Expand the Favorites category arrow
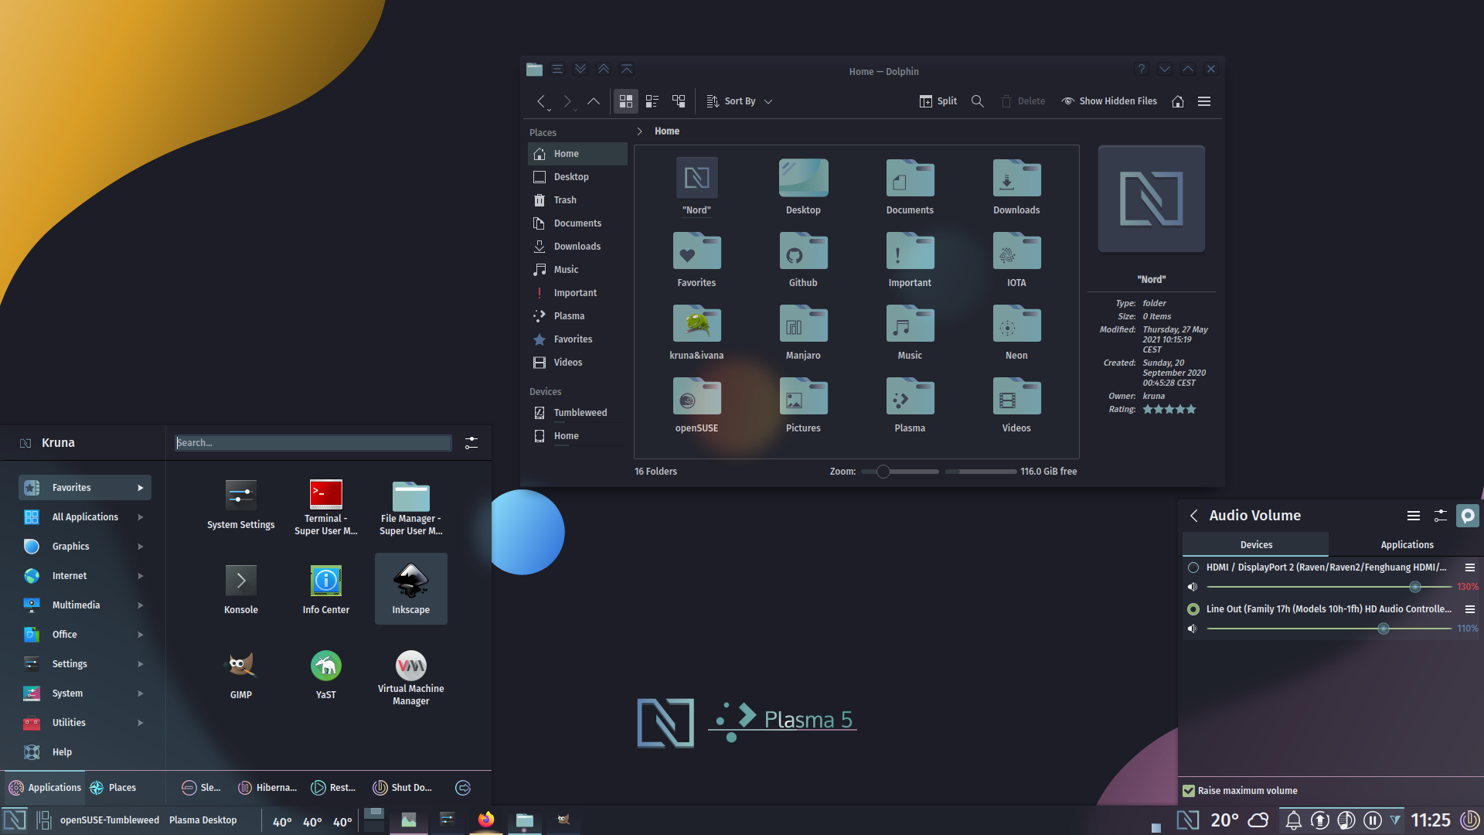This screenshot has height=835, width=1484. coord(141,488)
